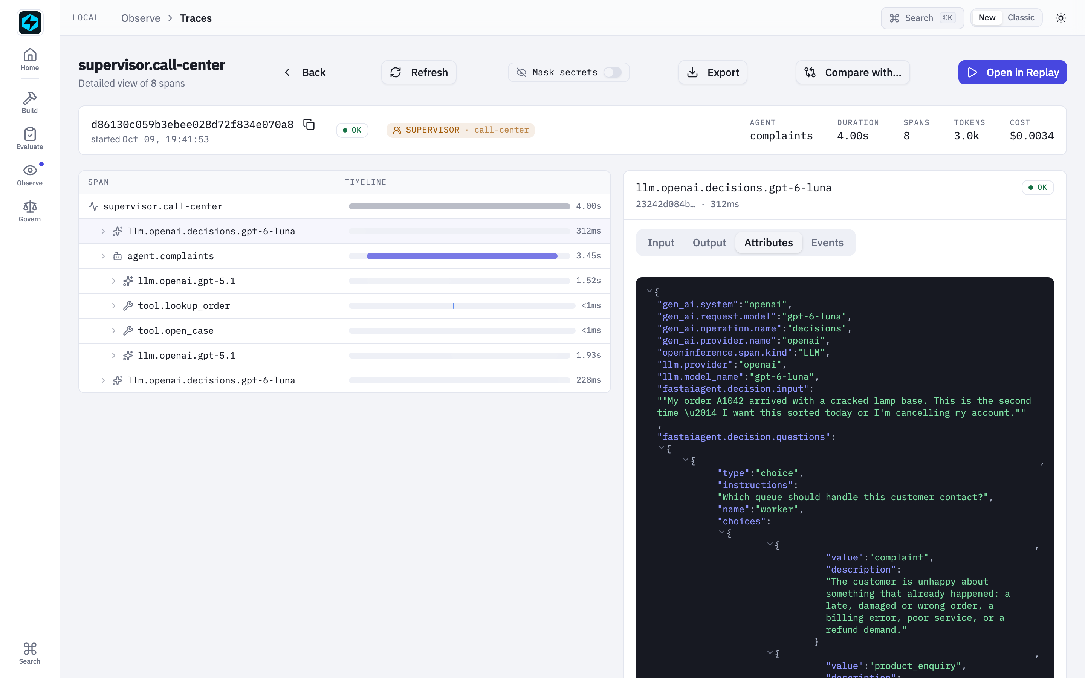The image size is (1085, 678).
Task: Click the lightning bolt app logo
Action: click(x=30, y=22)
